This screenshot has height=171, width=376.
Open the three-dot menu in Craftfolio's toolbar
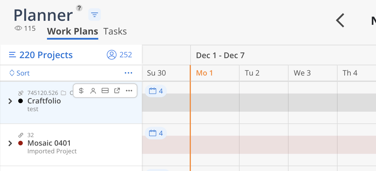tap(129, 91)
